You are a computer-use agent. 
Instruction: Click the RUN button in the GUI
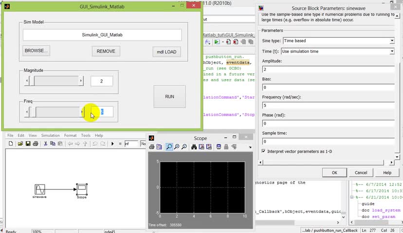tap(169, 97)
